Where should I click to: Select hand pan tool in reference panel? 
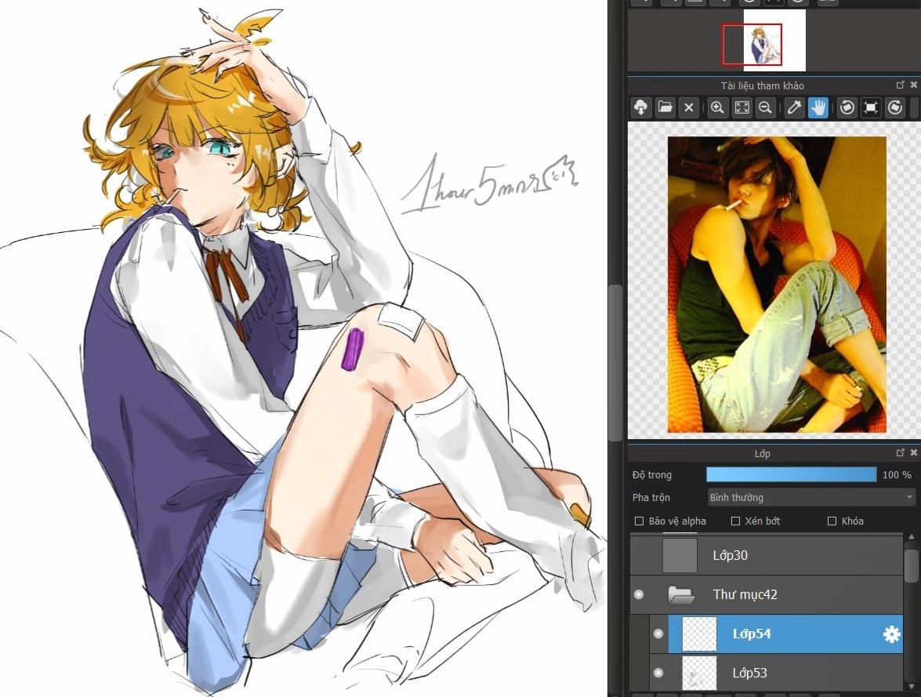(818, 107)
